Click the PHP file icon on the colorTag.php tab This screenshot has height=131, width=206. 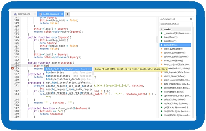click(x=15, y=14)
